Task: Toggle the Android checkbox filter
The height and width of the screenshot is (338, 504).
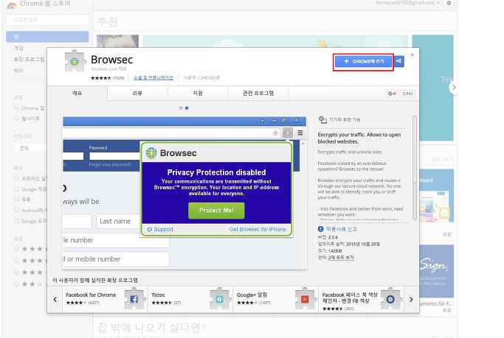Action: (17, 210)
